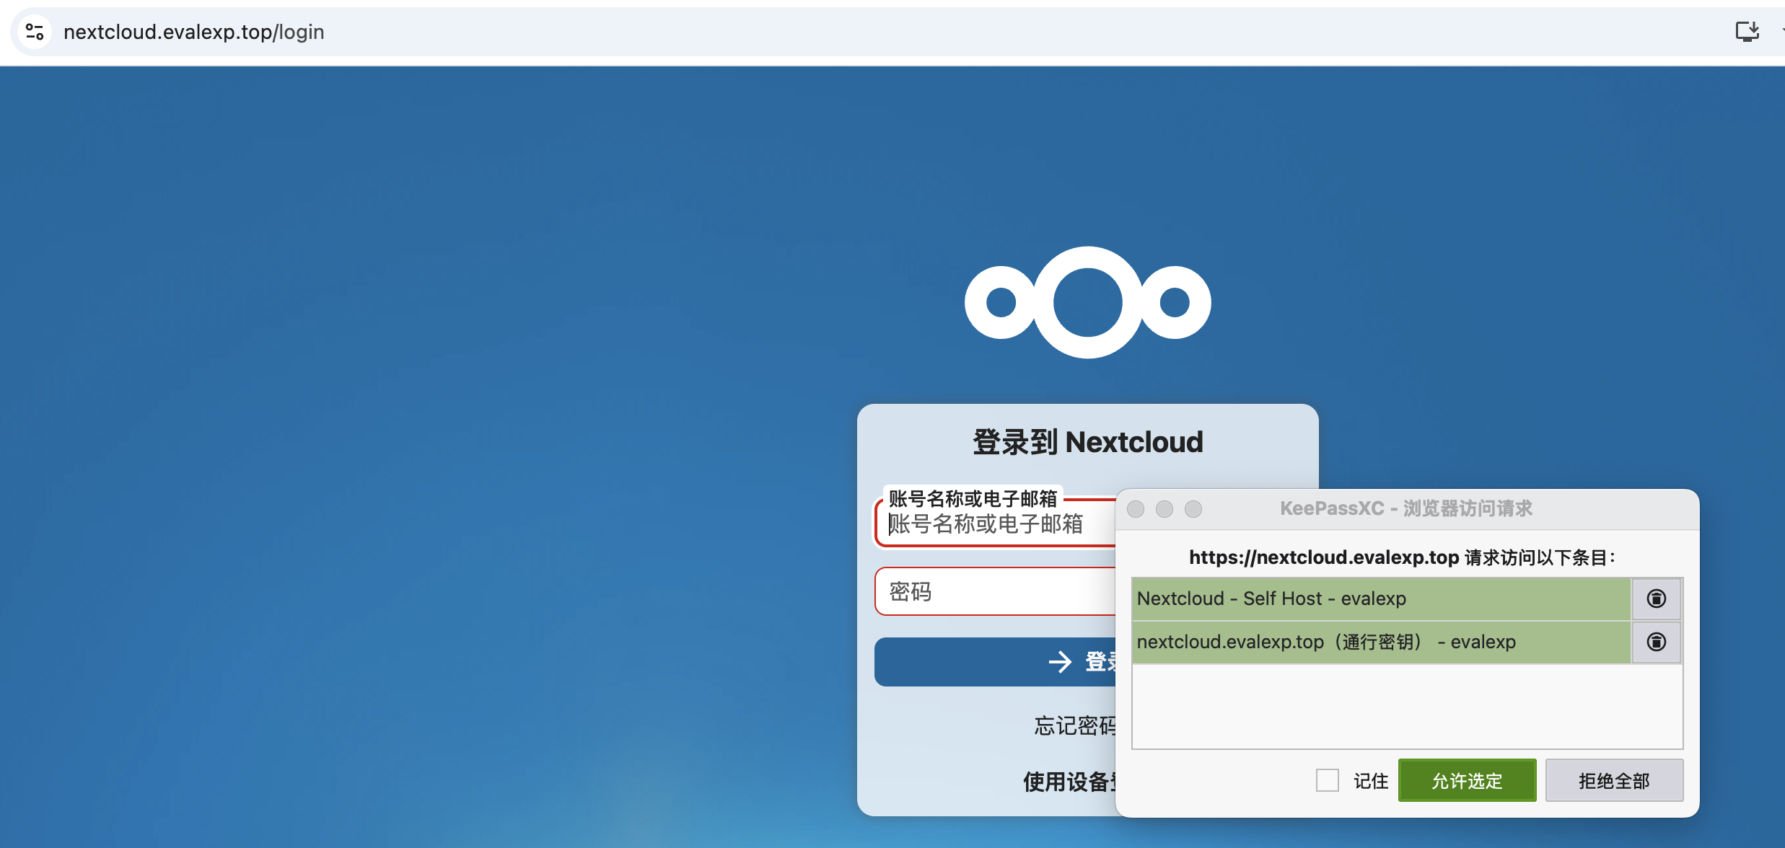Click trash icon beside 通行密钥 passkey entry
The height and width of the screenshot is (848, 1785).
click(1656, 642)
